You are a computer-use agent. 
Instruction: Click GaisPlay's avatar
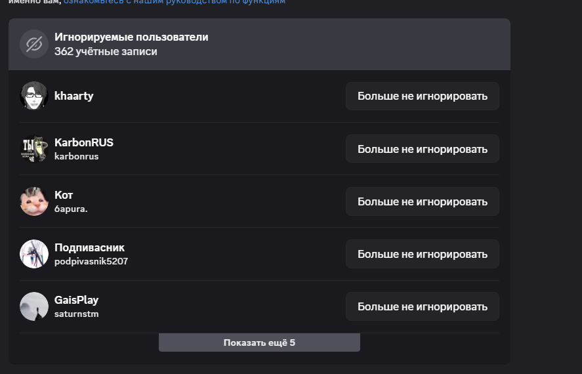[x=34, y=306]
